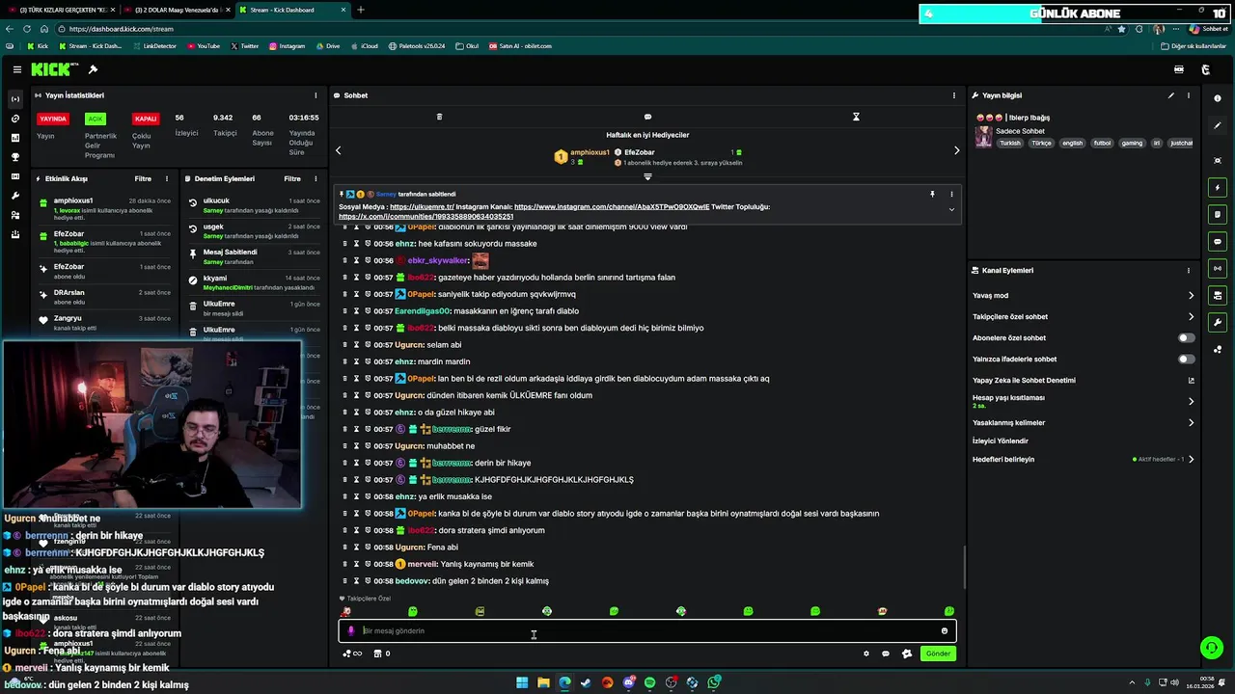The height and width of the screenshot is (694, 1235).
Task: Open the stream broadcast icon in left sidebar
Action: [x=14, y=99]
